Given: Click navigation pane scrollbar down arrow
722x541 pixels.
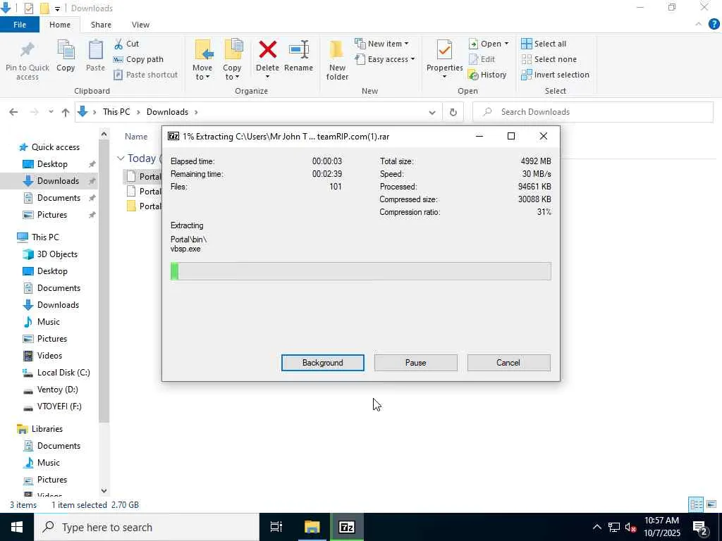Looking at the screenshot, I should point(104,491).
